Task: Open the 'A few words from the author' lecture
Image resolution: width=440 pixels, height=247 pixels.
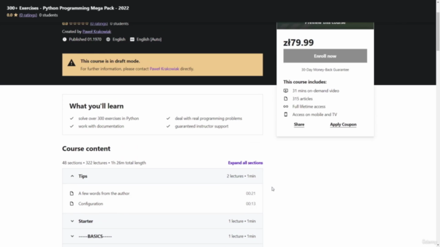Action: pyautogui.click(x=104, y=193)
